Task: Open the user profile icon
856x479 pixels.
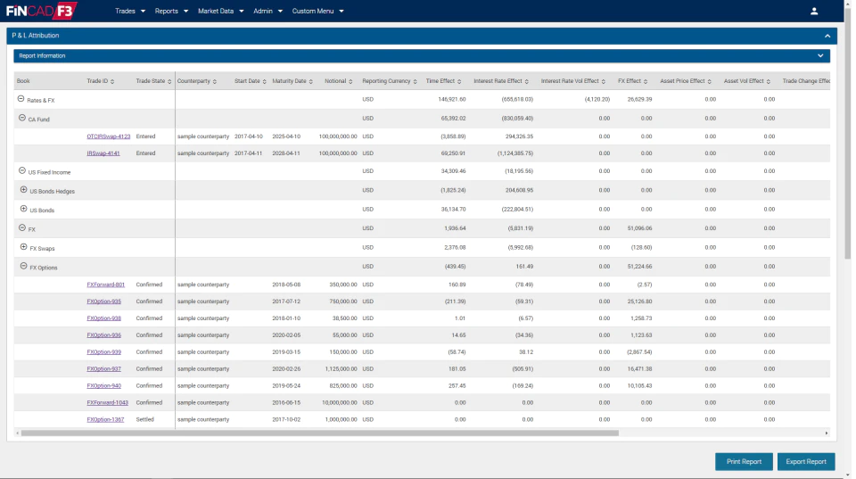Action: [x=814, y=11]
